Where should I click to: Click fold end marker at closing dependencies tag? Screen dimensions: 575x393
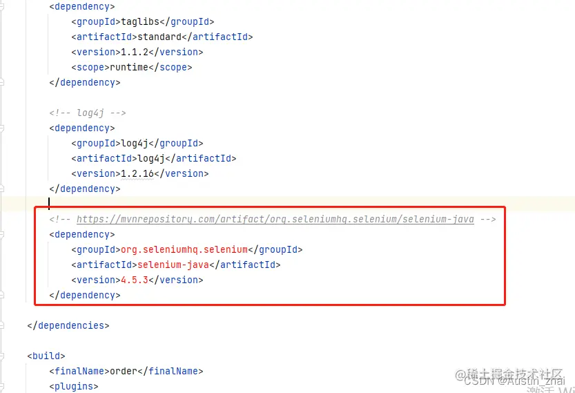1,325
